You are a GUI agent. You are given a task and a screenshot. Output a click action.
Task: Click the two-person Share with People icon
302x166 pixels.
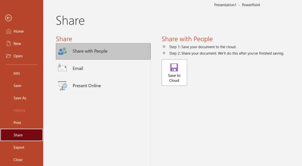pos(63,51)
